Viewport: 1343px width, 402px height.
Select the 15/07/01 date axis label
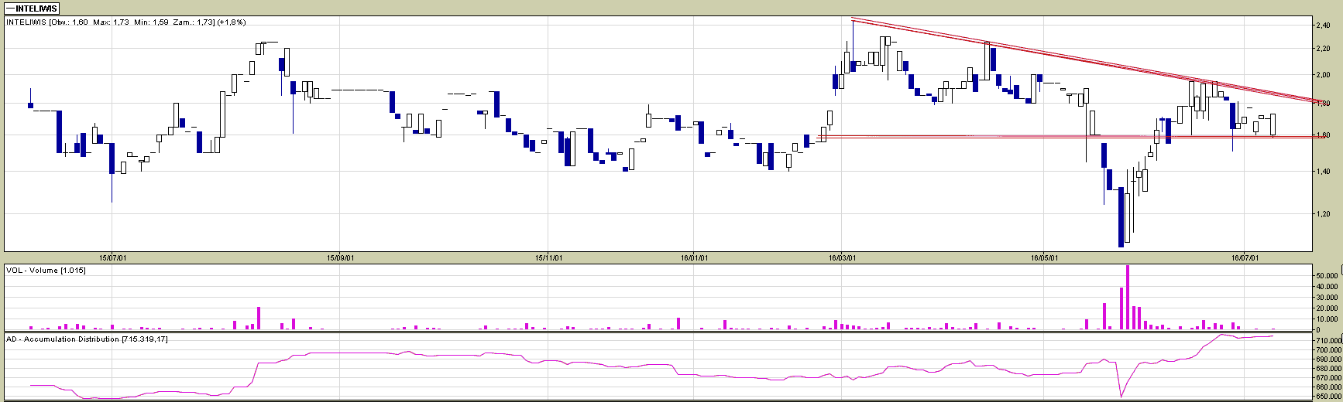[112, 257]
